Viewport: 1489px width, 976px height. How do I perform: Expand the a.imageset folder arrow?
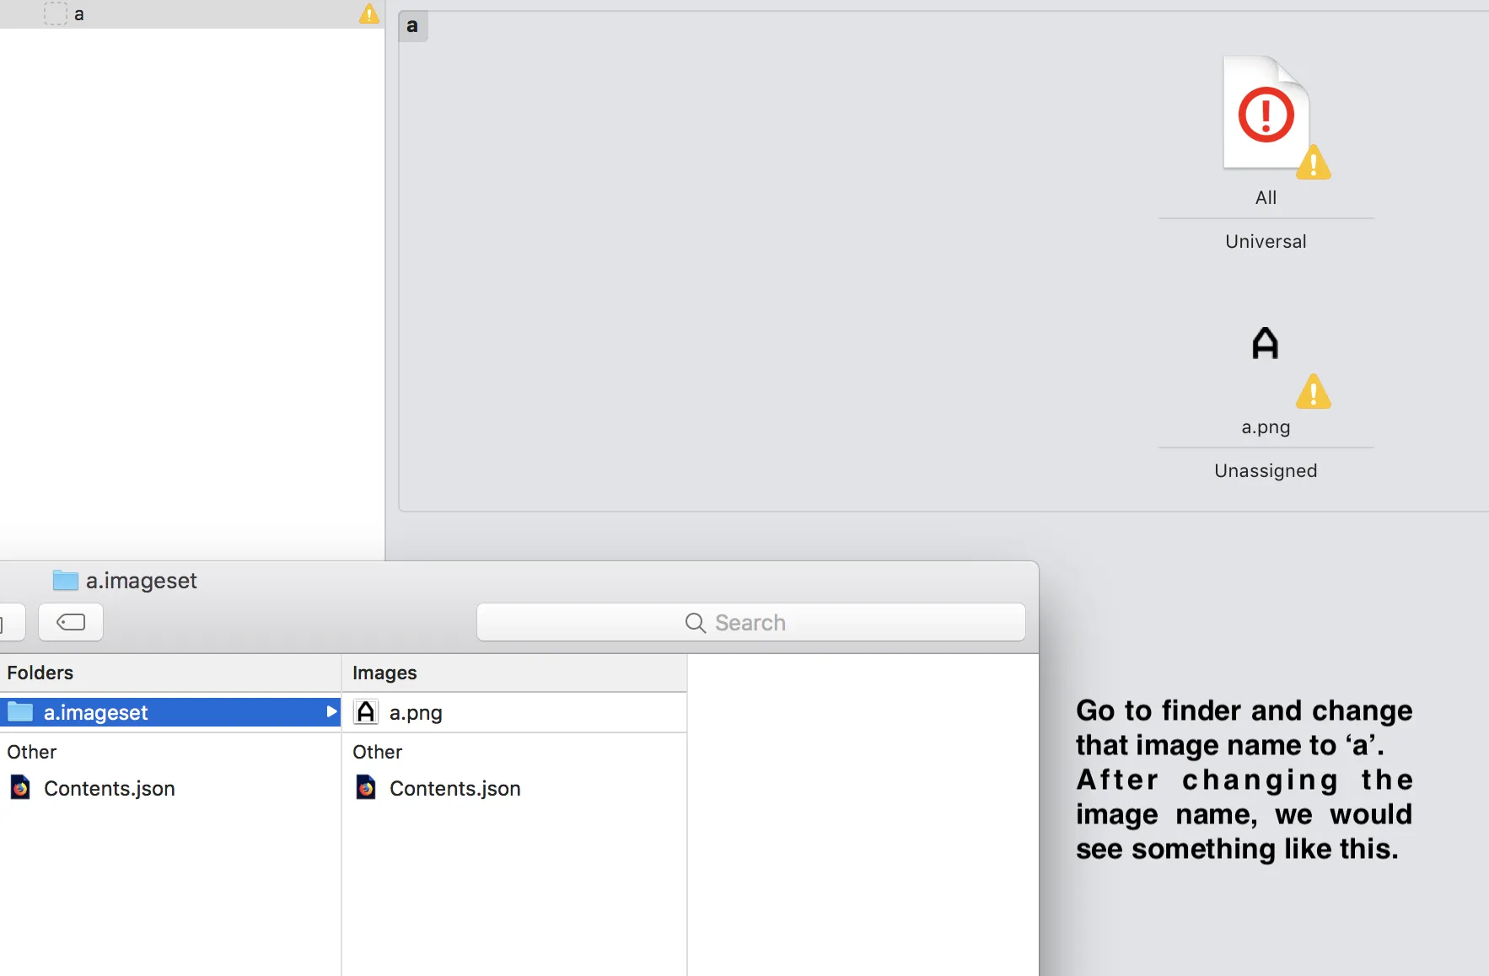coord(331,712)
